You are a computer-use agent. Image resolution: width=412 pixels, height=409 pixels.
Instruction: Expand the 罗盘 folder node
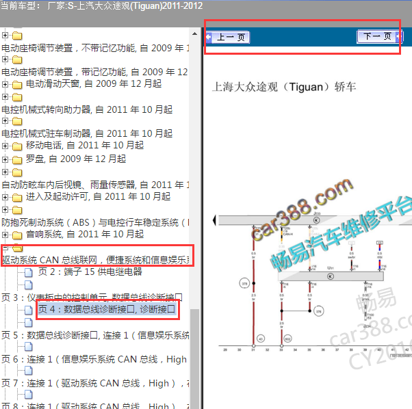click(5, 159)
